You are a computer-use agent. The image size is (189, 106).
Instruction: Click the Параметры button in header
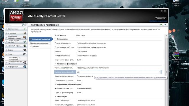[x=160, y=18]
